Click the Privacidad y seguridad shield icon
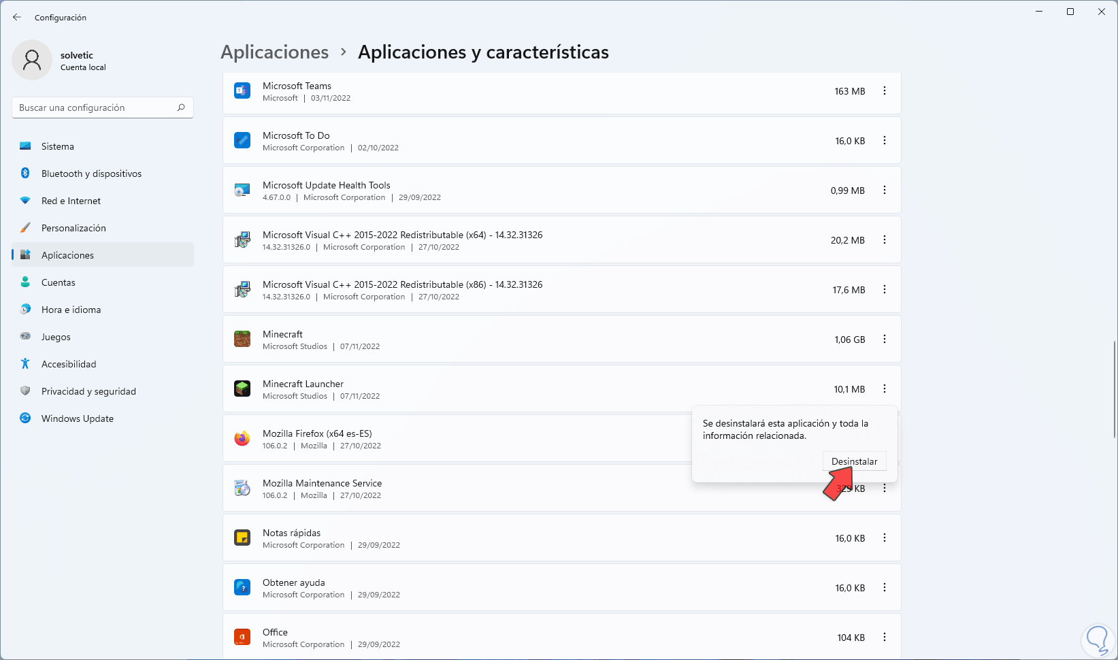1118x660 pixels. [25, 391]
